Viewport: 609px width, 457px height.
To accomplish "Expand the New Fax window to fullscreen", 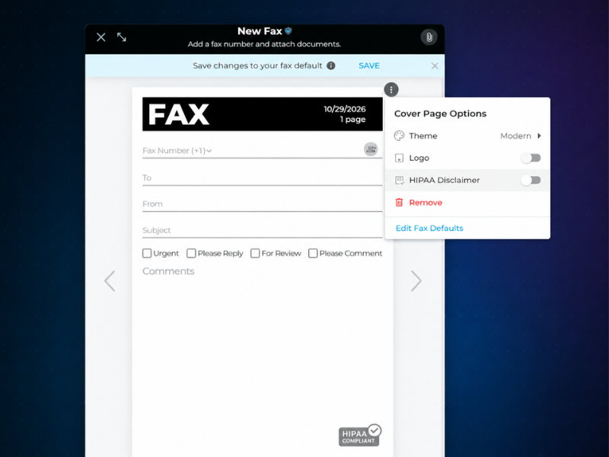I will (x=122, y=37).
